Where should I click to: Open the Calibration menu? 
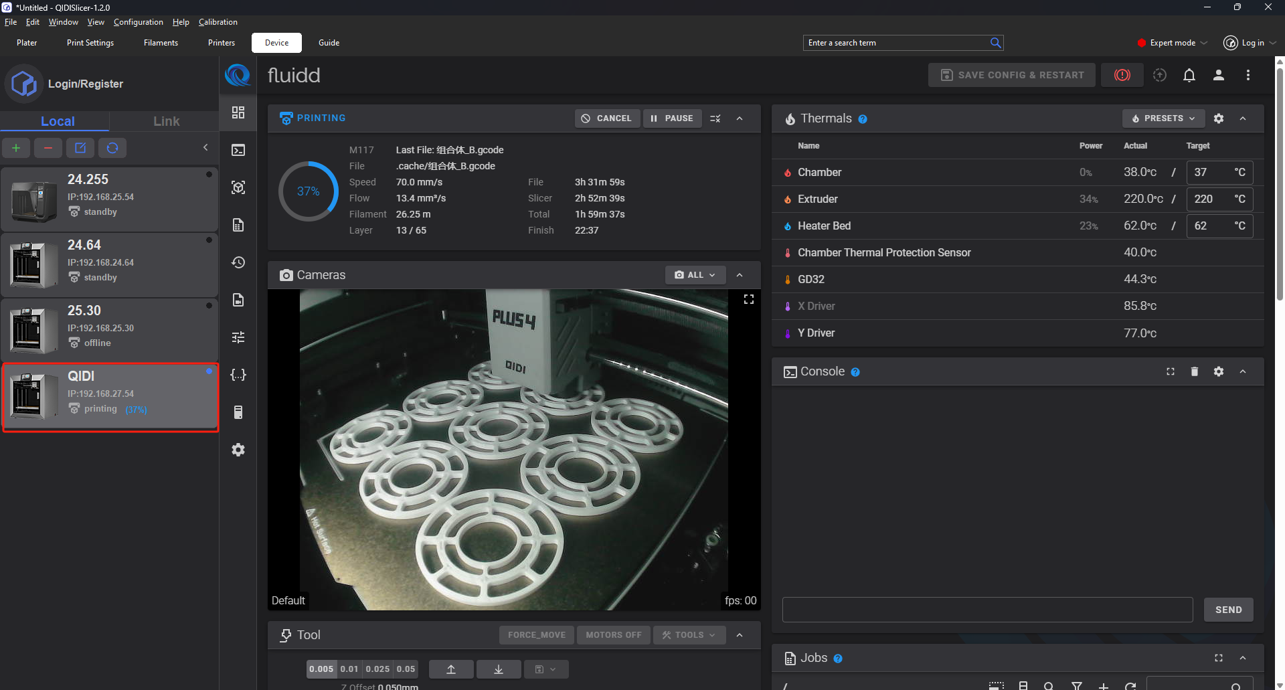(x=218, y=22)
